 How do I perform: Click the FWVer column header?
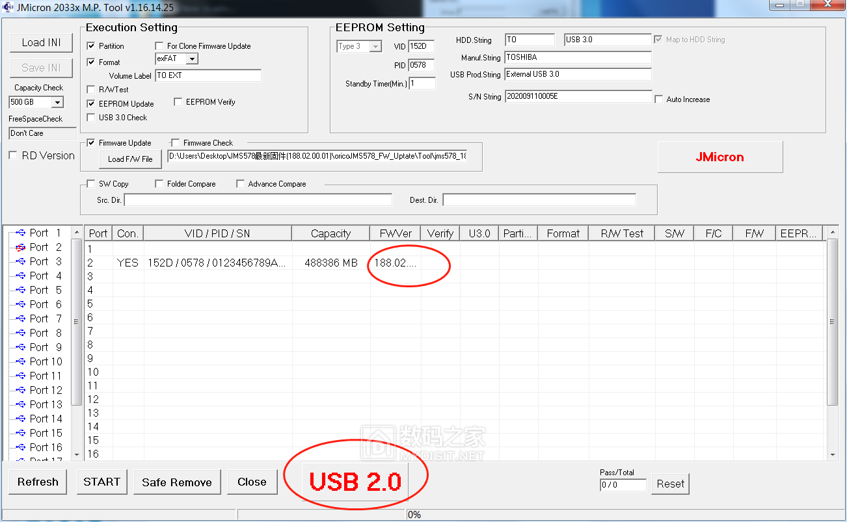point(396,233)
